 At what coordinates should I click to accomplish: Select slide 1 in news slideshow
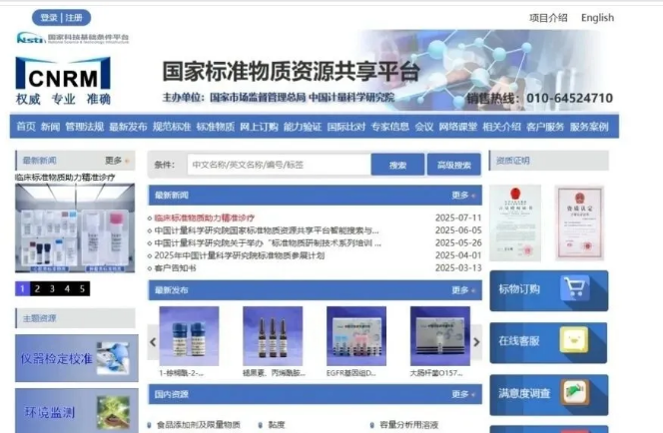coord(22,288)
